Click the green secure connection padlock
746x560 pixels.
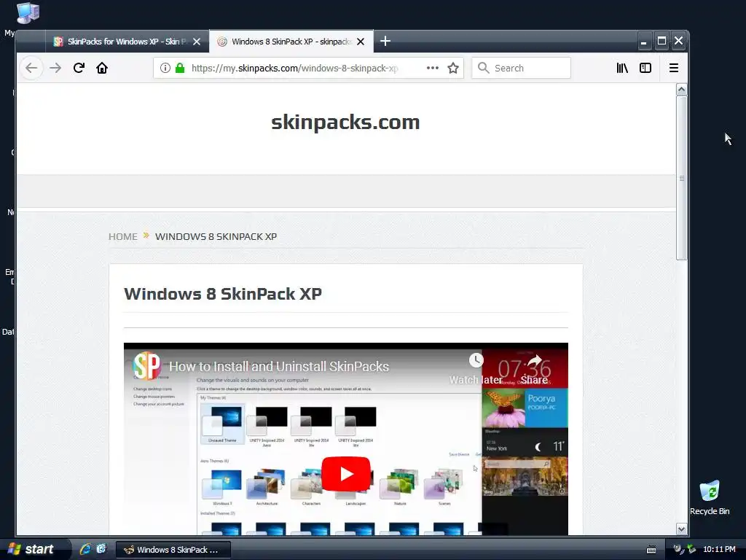pos(180,68)
